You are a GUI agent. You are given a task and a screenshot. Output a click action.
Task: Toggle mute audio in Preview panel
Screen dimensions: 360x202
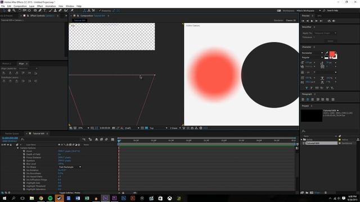pos(334,21)
